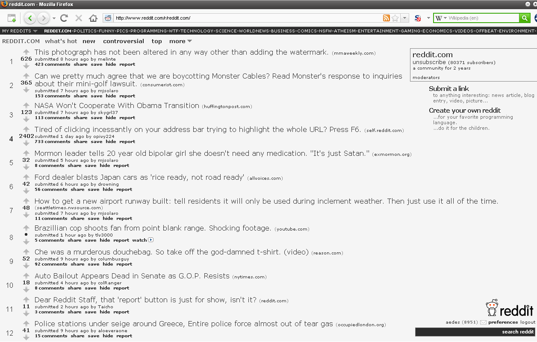This screenshot has height=342, width=537.
Task: Upvote the 'This photograph has not been altered' post
Action: pyautogui.click(x=26, y=53)
